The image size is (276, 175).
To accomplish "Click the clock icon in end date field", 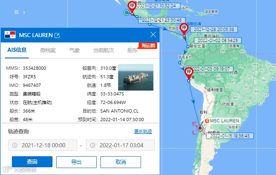I will (93, 145).
